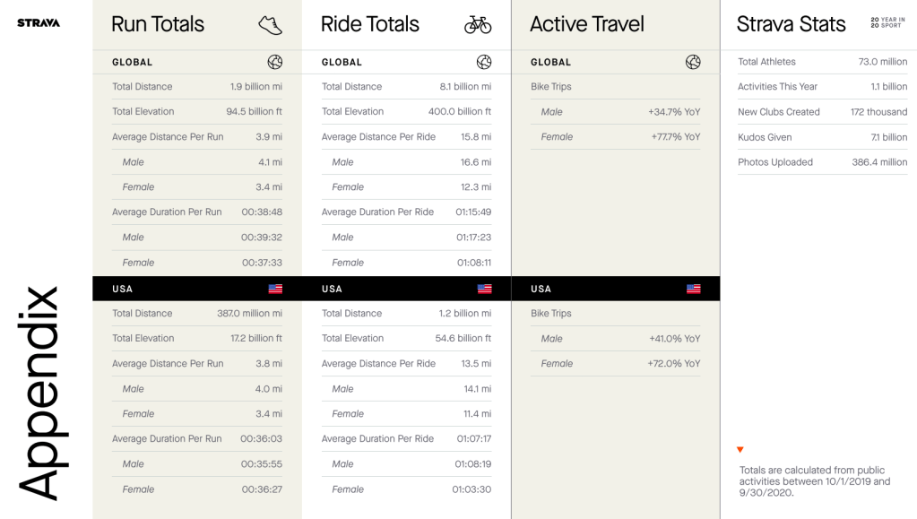Click the orange triangle footnote marker

(x=740, y=450)
